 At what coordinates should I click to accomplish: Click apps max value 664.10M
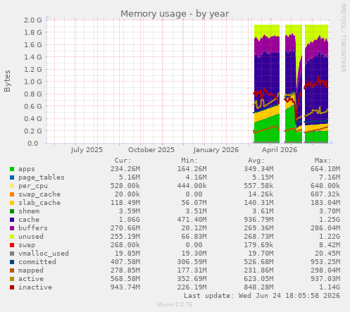[x=325, y=169]
